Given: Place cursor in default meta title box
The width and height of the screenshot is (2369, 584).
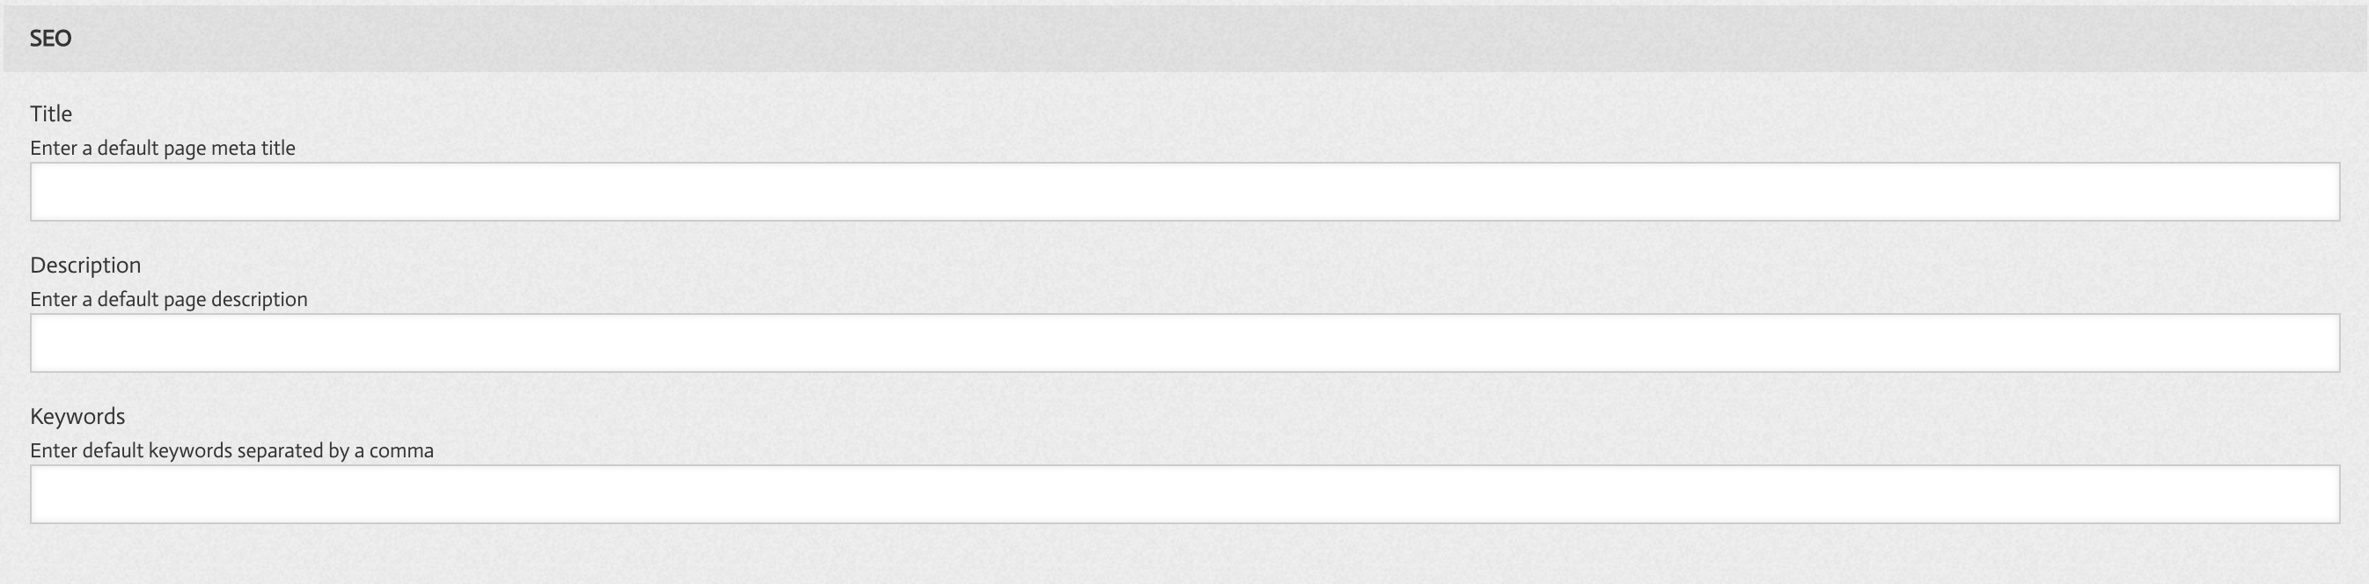Looking at the screenshot, I should point(1184,193).
